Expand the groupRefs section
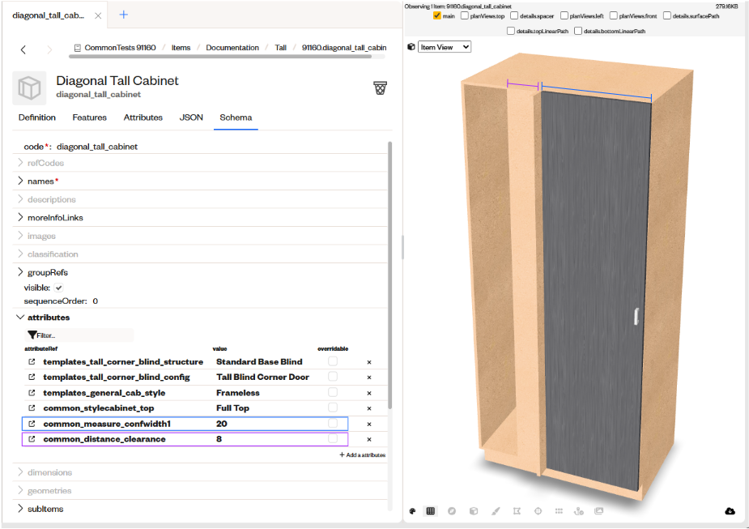Viewport: 749px width, 529px height. click(20, 272)
